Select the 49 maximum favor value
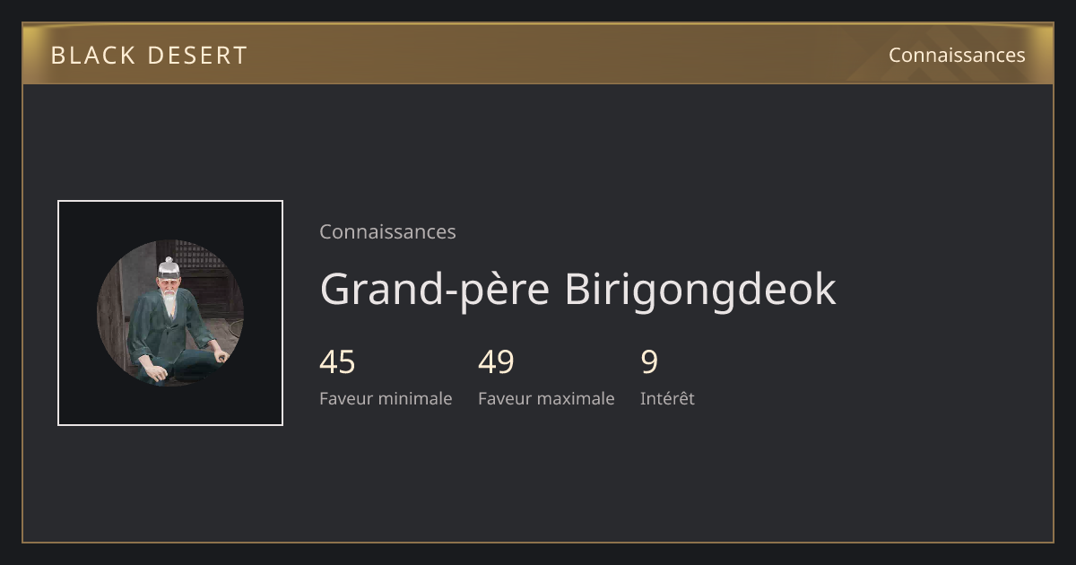This screenshot has height=565, width=1076. 496,362
